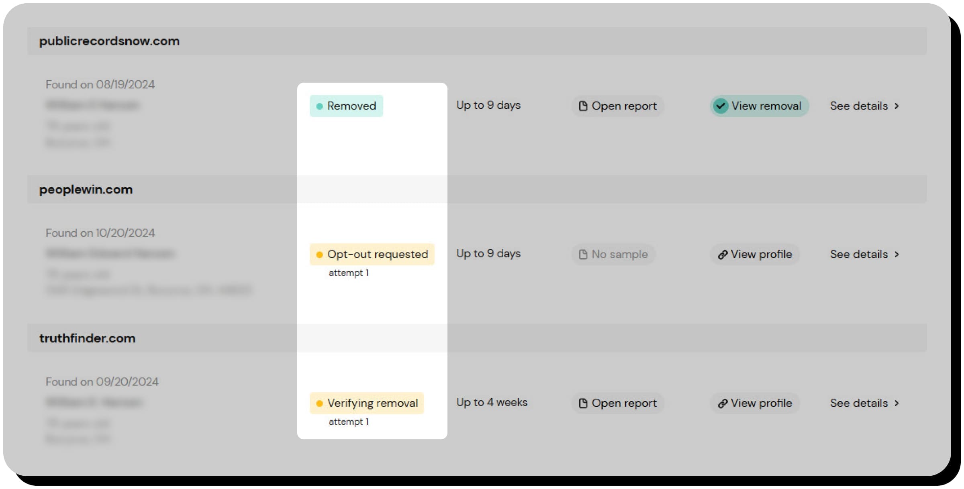Screen dimensions: 964x489
Task: Click the Verifying removal status badge
Action: point(367,403)
